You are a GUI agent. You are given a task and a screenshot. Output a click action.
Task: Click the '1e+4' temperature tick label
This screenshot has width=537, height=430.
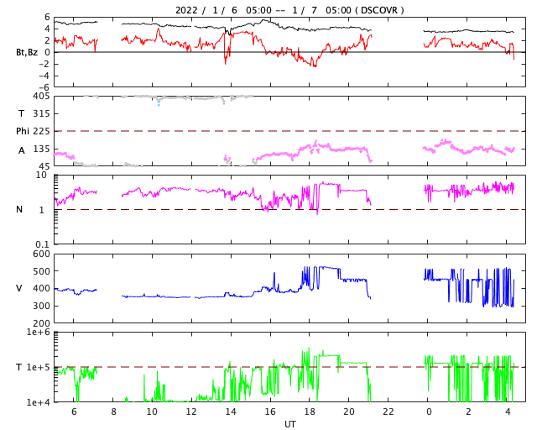click(39, 402)
